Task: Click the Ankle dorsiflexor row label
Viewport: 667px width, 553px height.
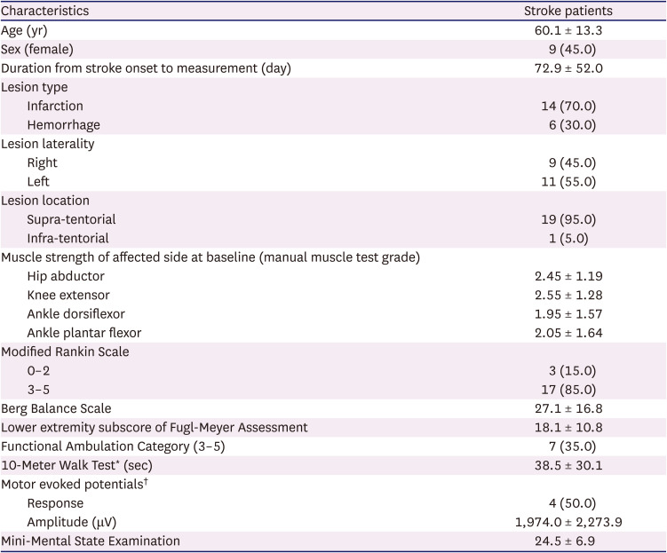Action: coord(77,314)
